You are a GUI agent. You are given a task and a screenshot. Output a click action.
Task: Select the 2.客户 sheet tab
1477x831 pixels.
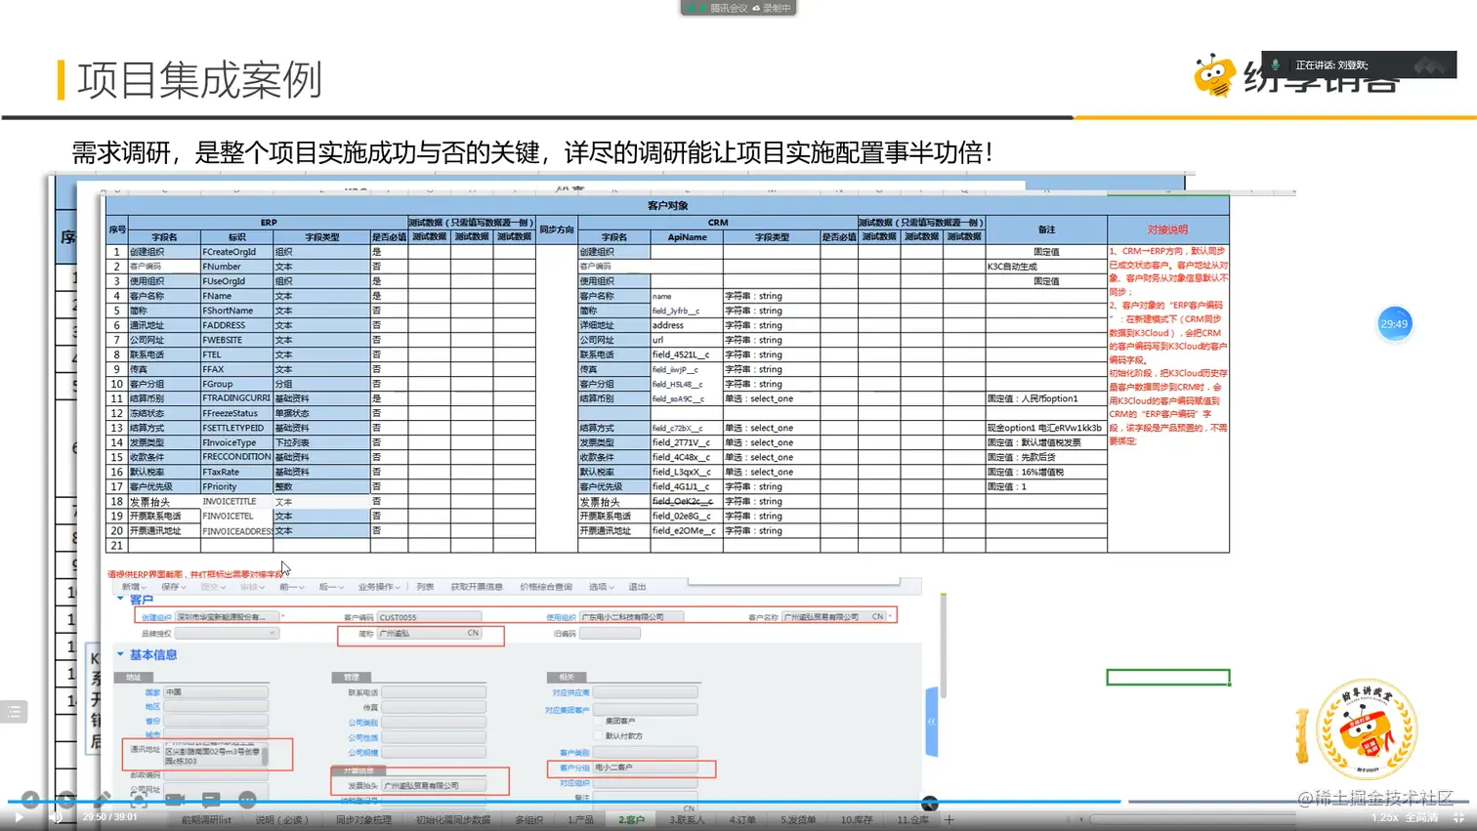(x=631, y=819)
